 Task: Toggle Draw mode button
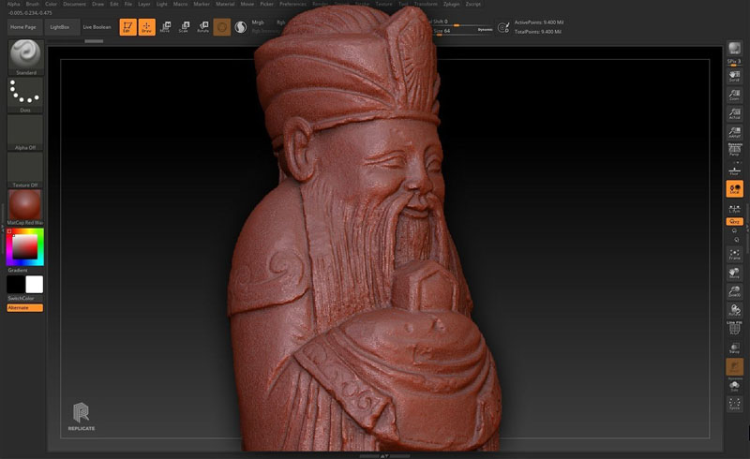point(146,27)
